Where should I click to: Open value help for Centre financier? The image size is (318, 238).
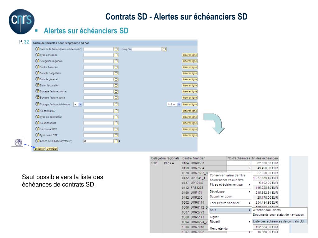pyautogui.click(x=116, y=67)
